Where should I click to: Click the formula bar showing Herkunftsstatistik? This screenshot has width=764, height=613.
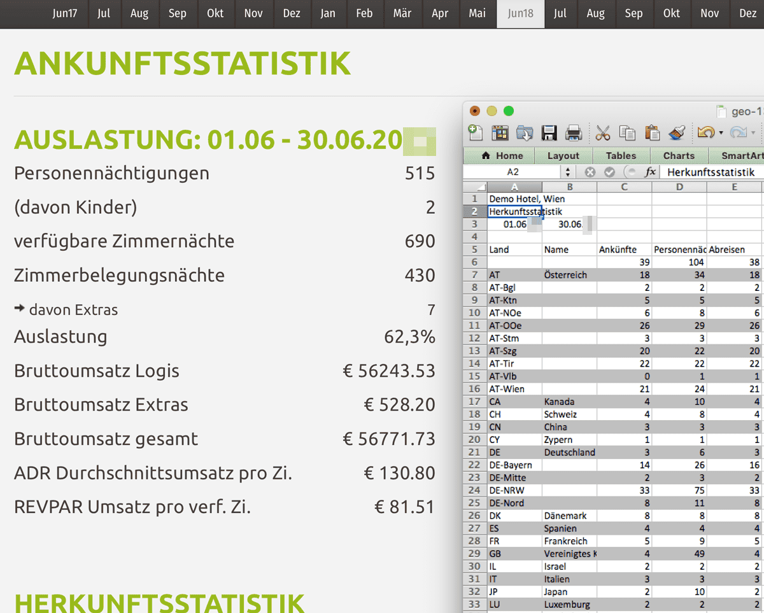[x=712, y=172]
